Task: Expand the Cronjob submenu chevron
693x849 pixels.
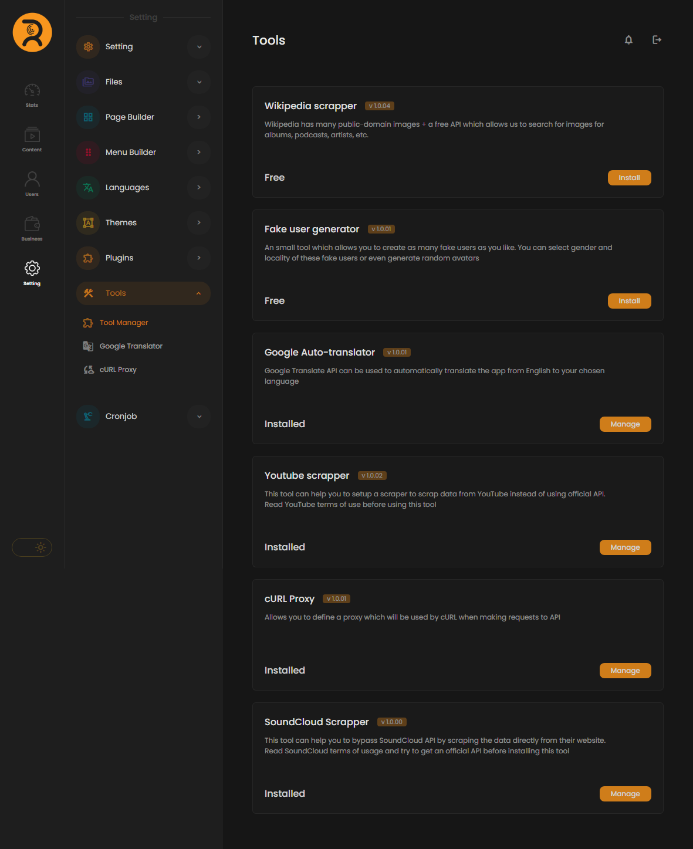Action: (x=199, y=417)
